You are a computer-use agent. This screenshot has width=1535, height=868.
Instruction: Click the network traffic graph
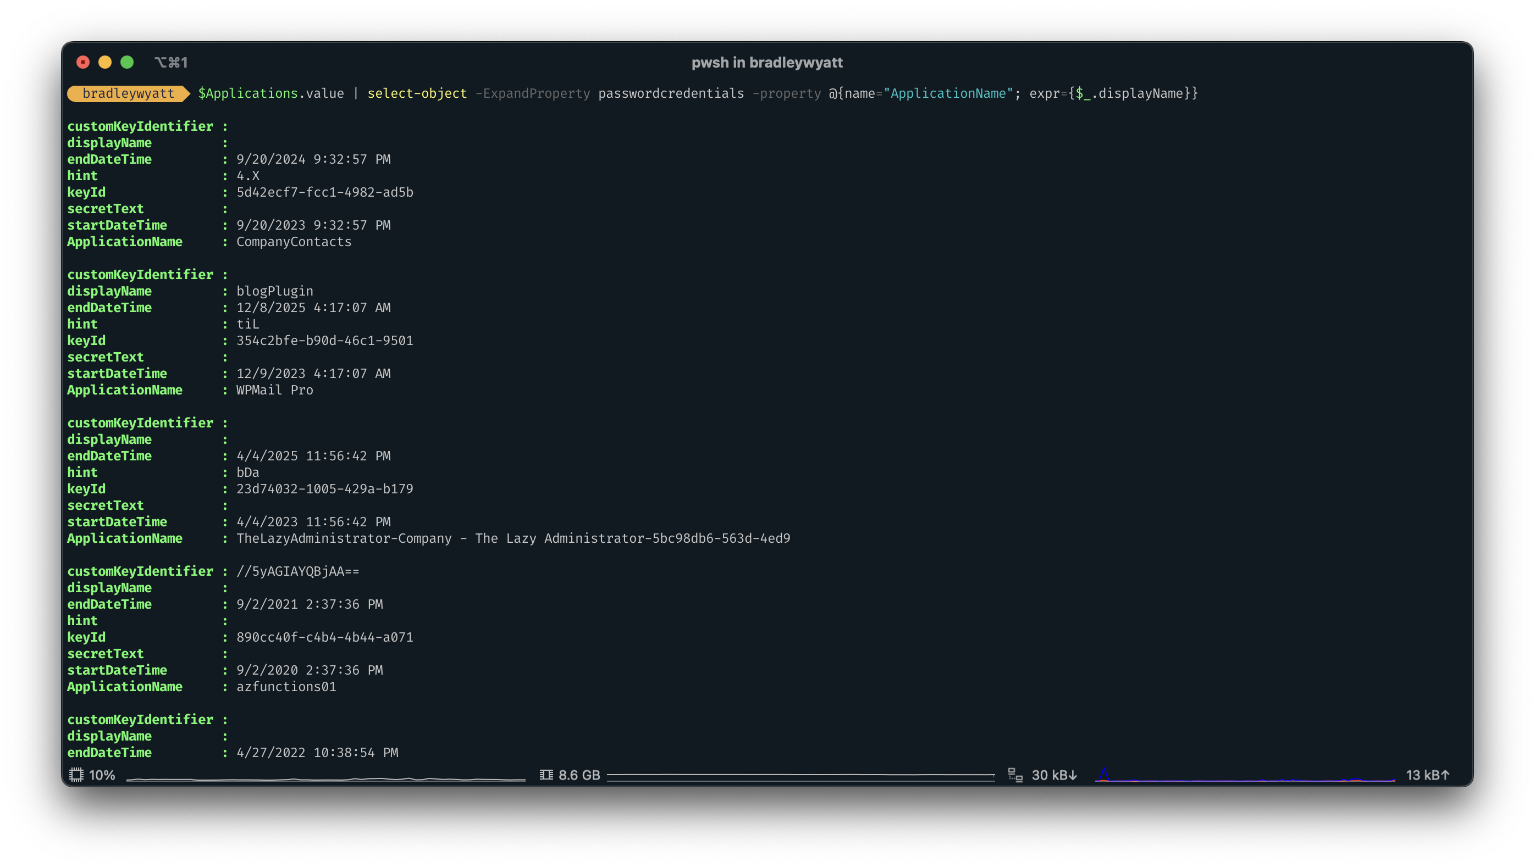point(1245,775)
